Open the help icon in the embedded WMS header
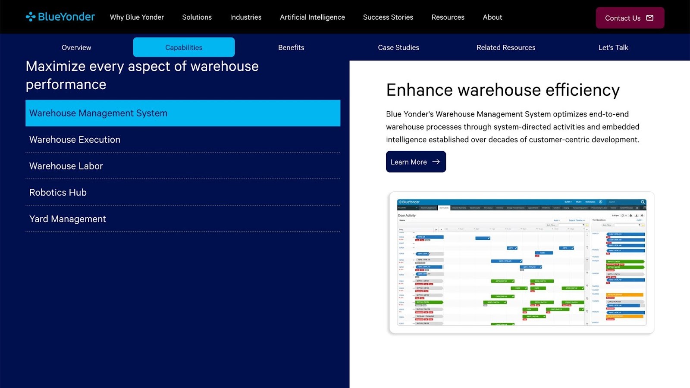 600,202
